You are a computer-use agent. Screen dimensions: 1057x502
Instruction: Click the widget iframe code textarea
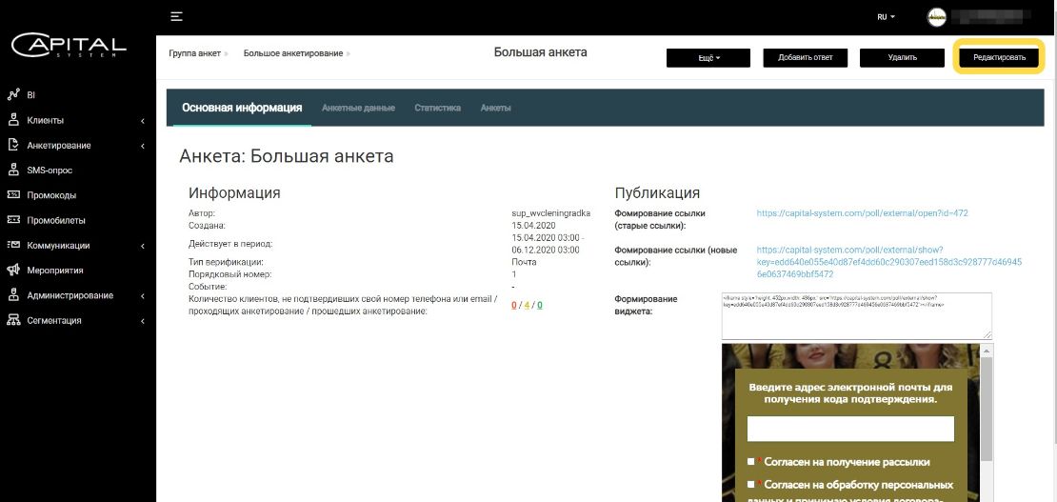point(856,316)
